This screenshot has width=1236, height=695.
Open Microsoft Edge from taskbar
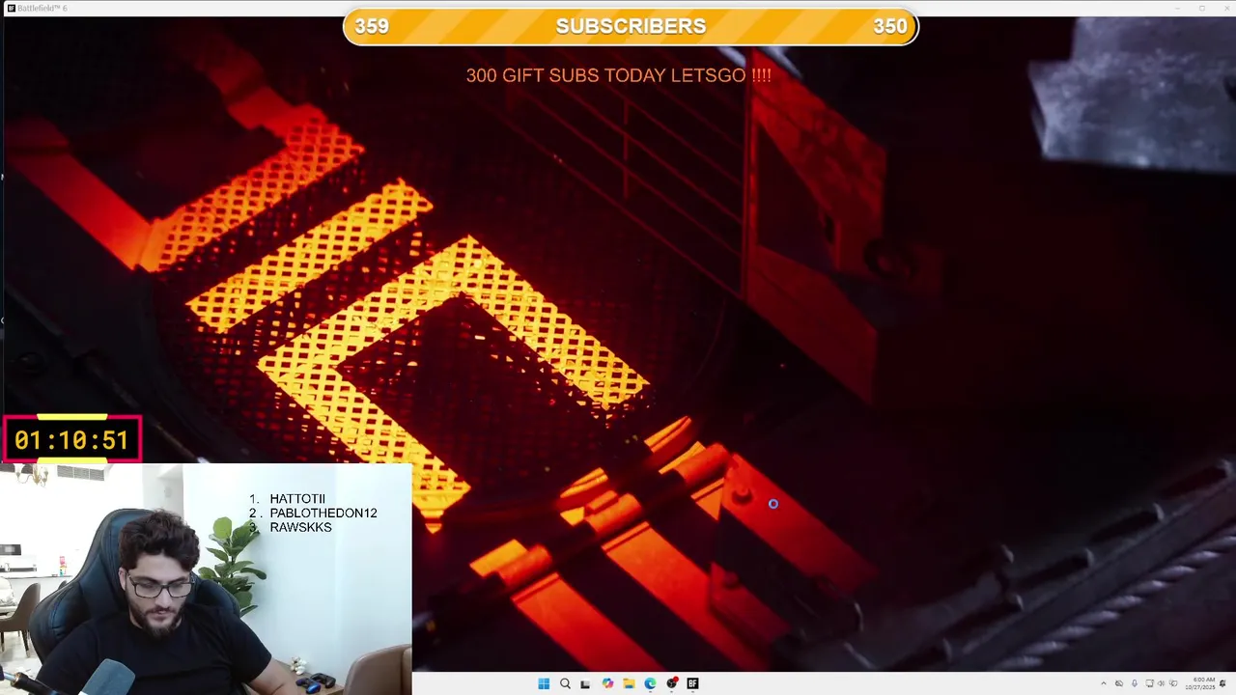[650, 683]
